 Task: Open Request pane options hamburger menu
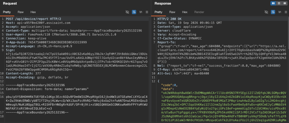147,12
